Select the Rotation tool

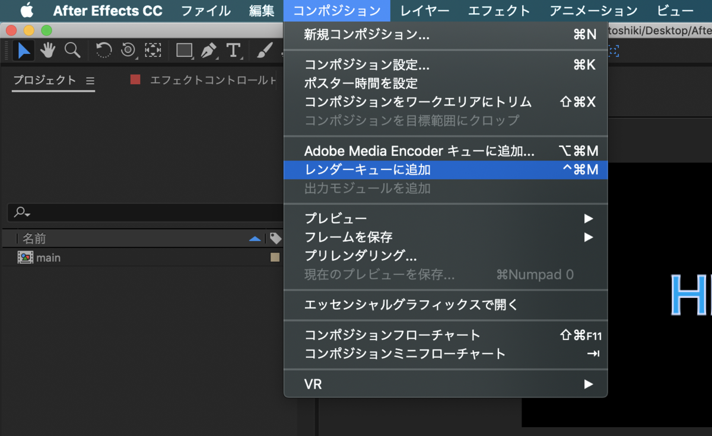(x=104, y=51)
